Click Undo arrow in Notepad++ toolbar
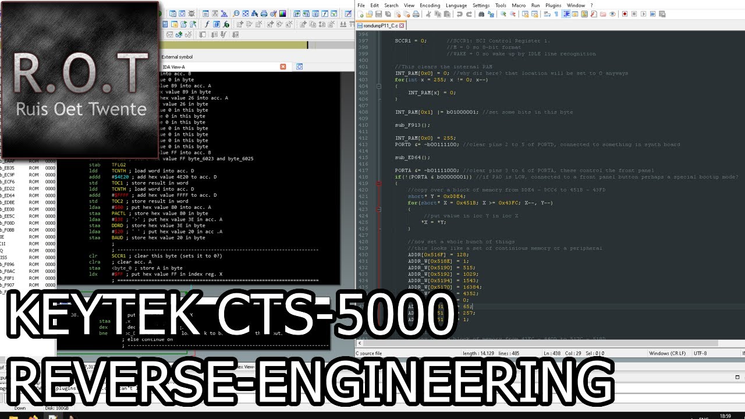745x419 pixels. pyautogui.click(x=460, y=13)
